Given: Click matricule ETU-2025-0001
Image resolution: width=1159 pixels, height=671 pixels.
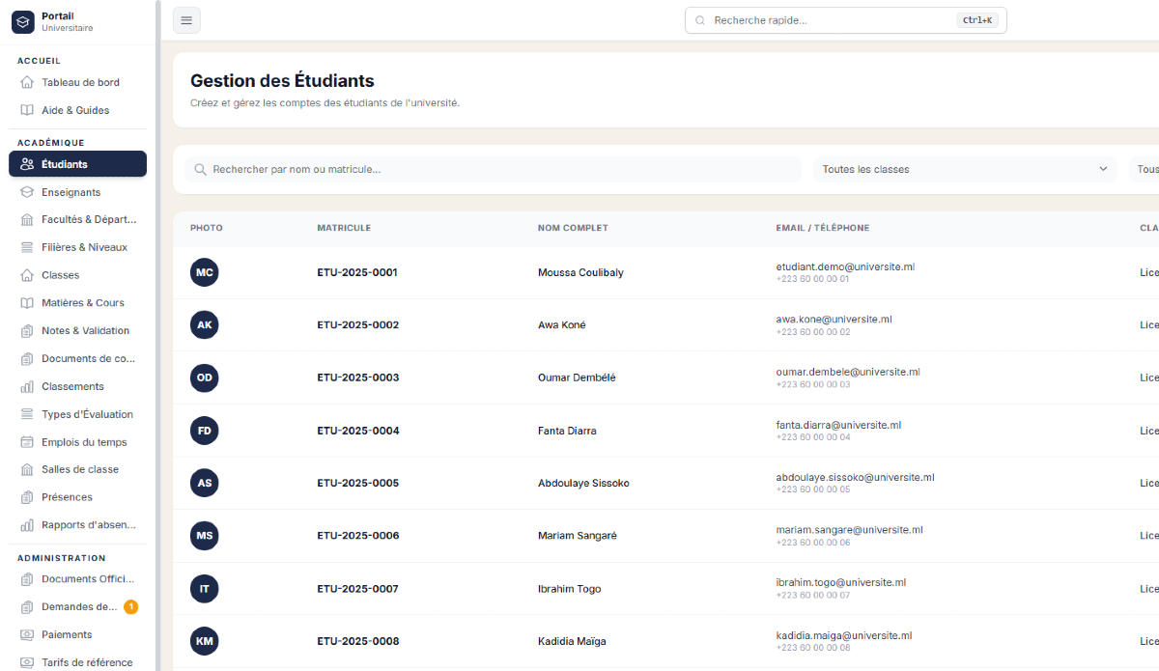Looking at the screenshot, I should [x=357, y=272].
